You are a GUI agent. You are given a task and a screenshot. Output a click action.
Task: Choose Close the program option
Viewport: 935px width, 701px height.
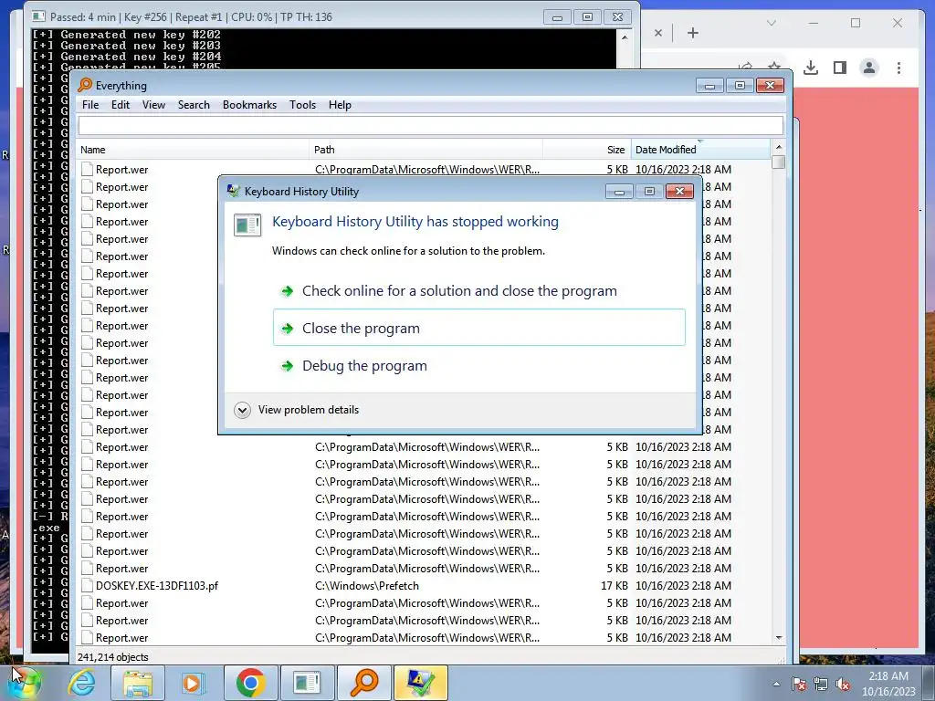[478, 328]
